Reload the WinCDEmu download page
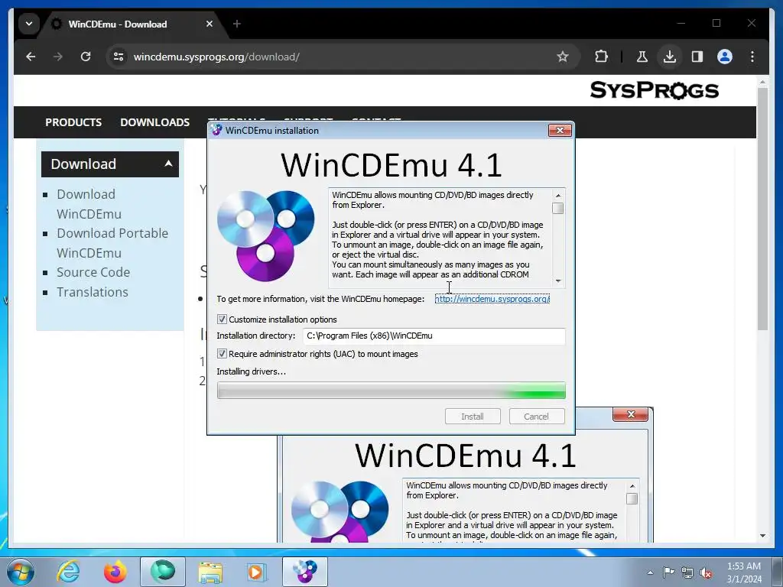Screen dimensions: 783x587 86,57
